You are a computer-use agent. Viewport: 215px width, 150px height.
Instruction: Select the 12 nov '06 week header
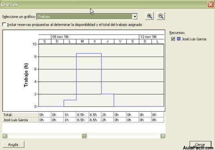click(151, 37)
